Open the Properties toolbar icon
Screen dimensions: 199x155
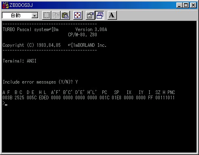[x=90, y=15]
